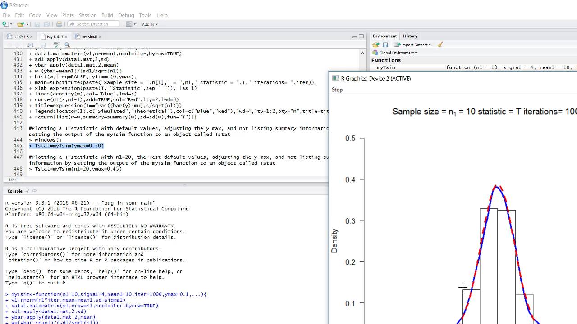Click the New File icon
The width and height of the screenshot is (577, 324).
tap(5, 24)
